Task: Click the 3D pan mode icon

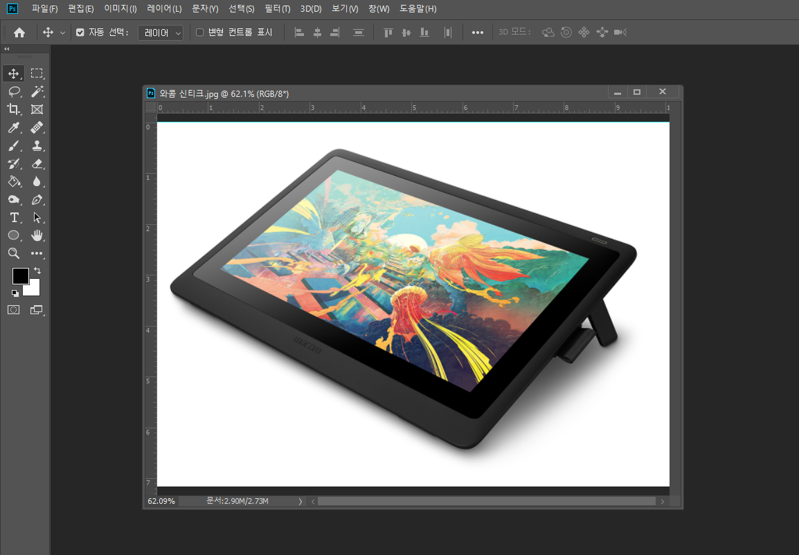Action: coord(584,33)
